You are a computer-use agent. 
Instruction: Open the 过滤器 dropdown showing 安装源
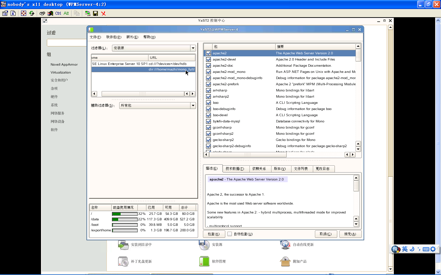154,48
